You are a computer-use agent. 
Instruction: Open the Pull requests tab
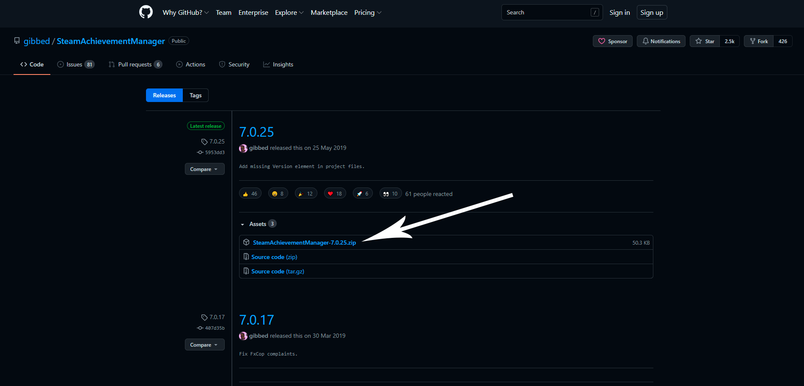pyautogui.click(x=135, y=64)
